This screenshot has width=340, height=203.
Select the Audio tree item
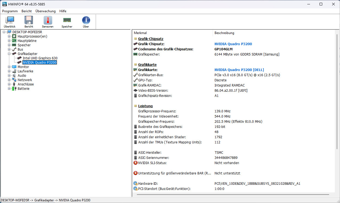click(22, 76)
